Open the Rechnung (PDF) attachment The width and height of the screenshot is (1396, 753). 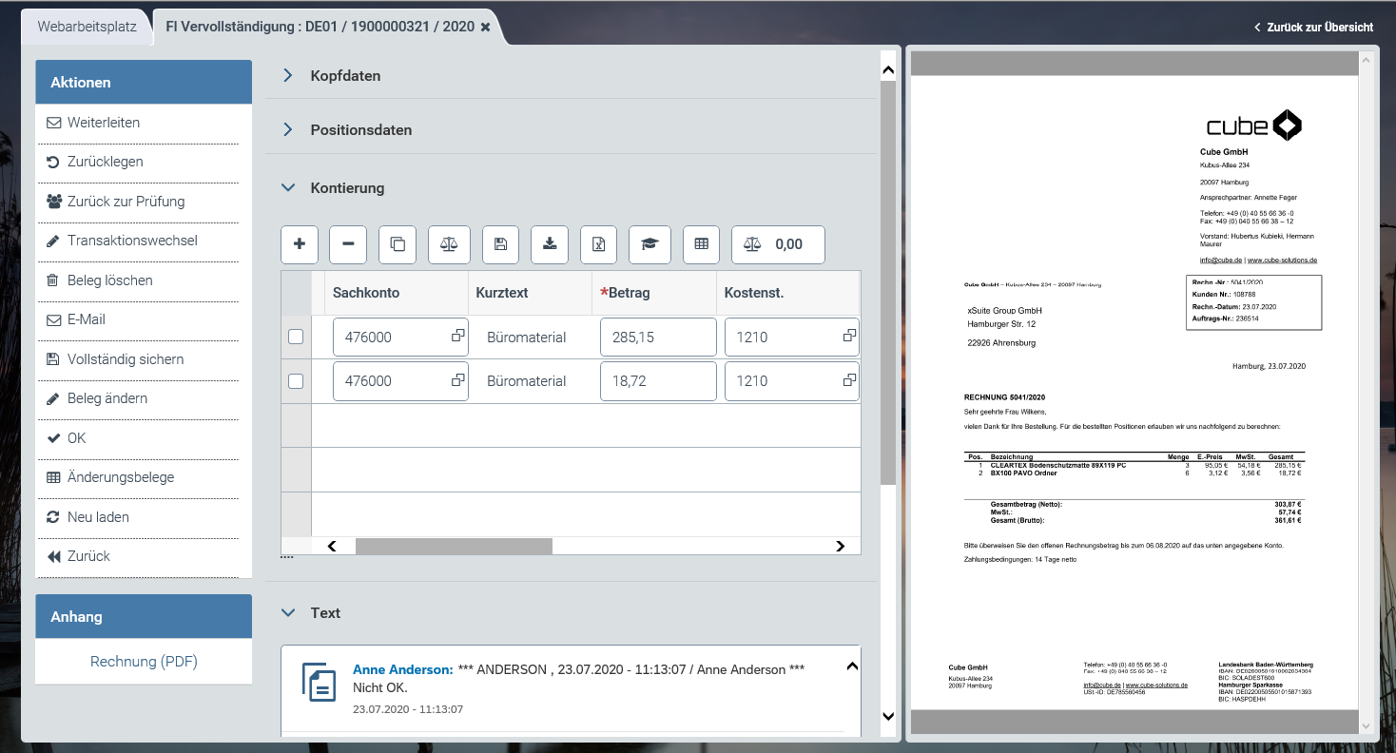tap(144, 662)
